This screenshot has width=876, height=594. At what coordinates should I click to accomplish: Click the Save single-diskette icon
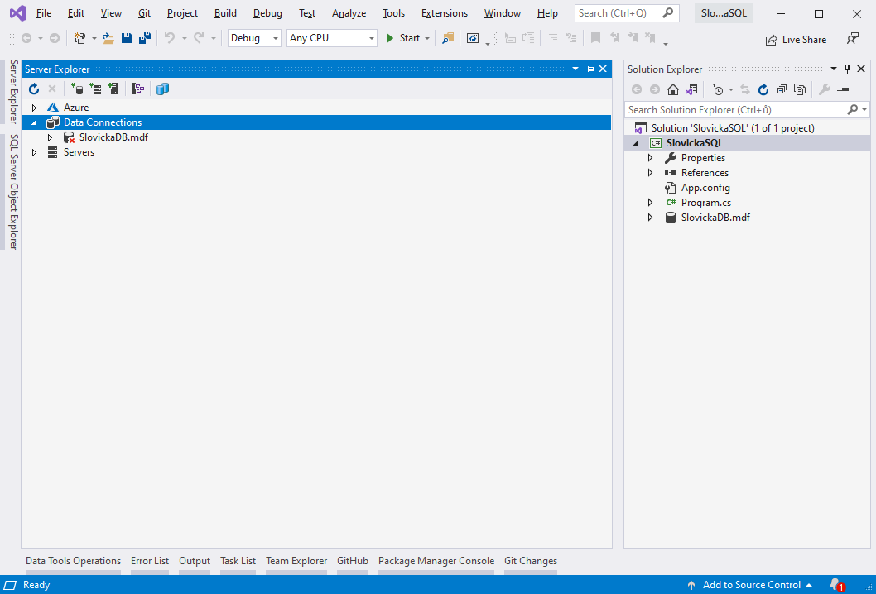tap(127, 38)
